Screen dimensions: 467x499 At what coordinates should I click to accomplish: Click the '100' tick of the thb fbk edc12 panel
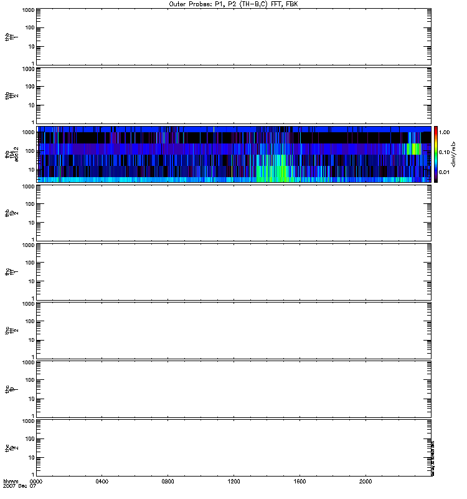pyautogui.click(x=30, y=151)
